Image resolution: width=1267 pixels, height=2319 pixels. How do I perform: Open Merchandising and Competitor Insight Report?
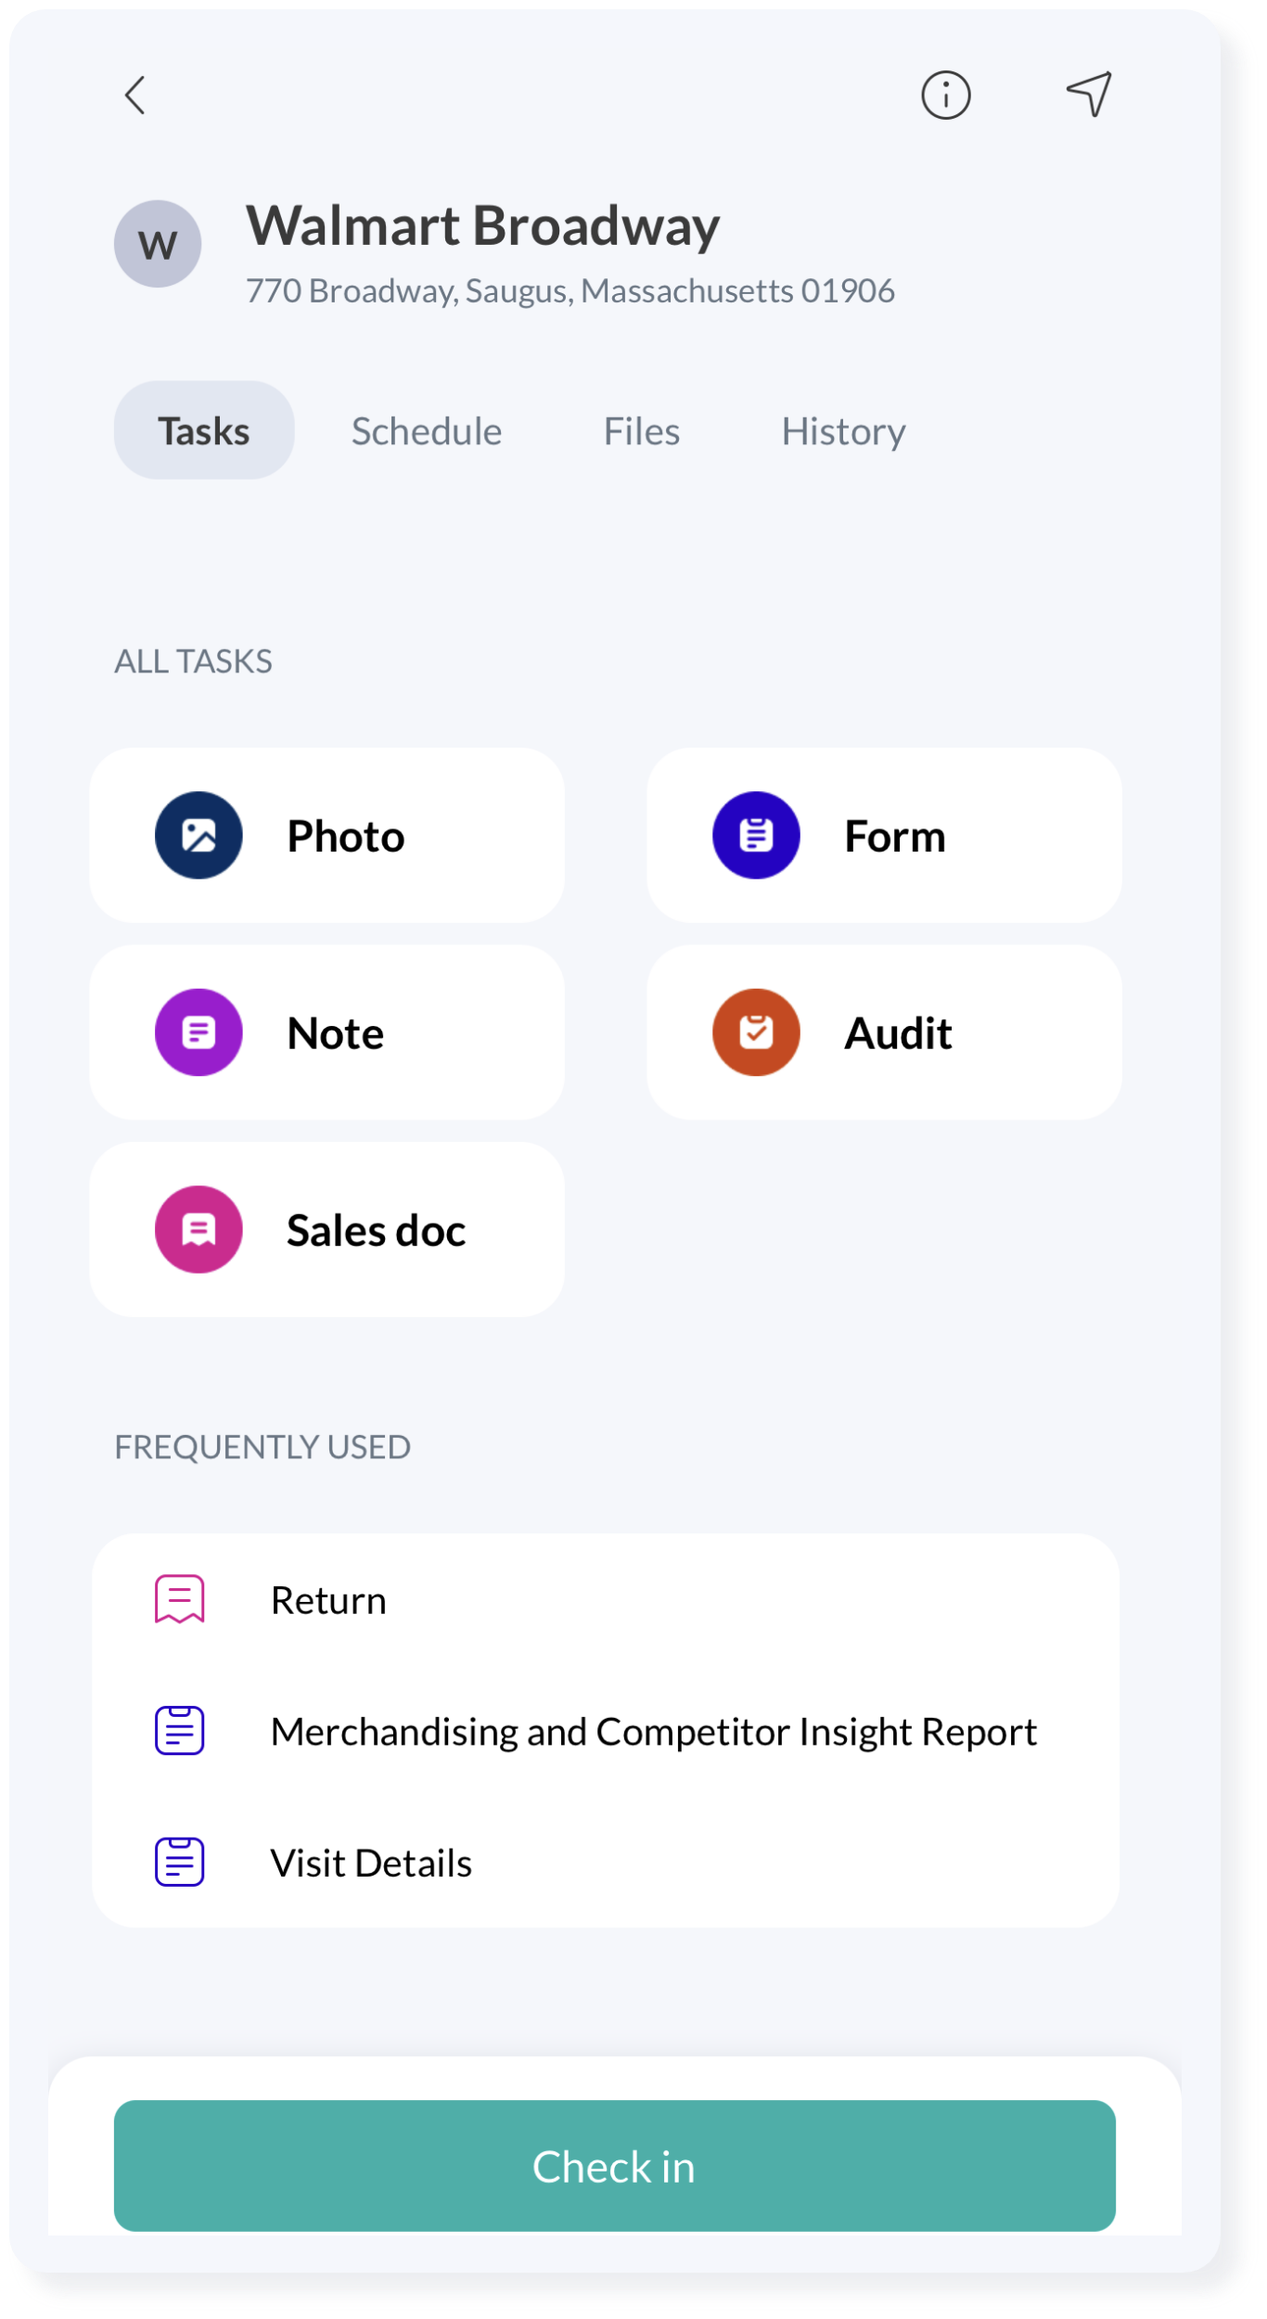(653, 1732)
